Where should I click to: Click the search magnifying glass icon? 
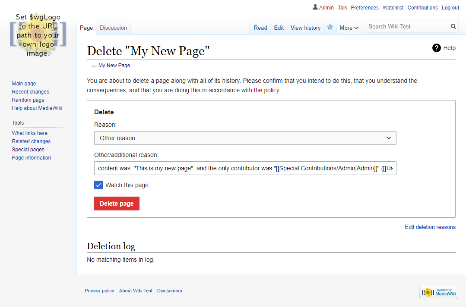tap(453, 26)
